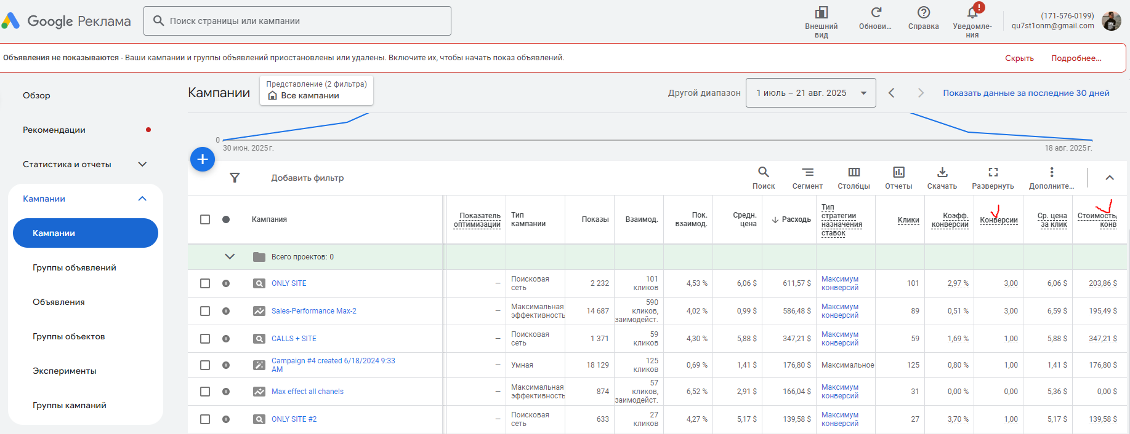
Task: Select all campaigns with header checkbox
Action: pos(205,219)
